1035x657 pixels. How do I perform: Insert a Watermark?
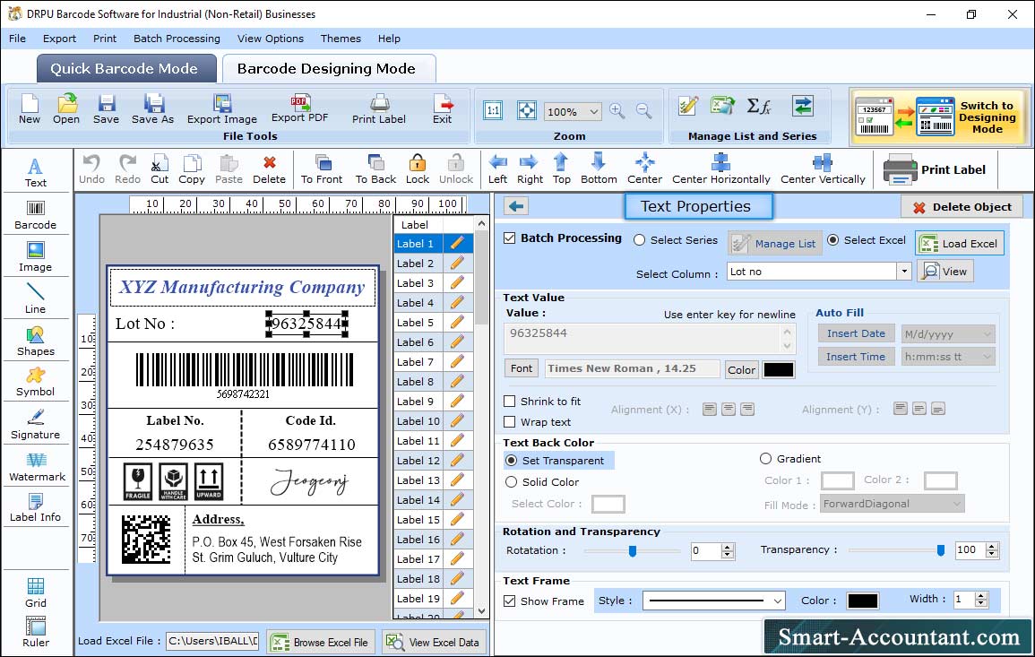pyautogui.click(x=37, y=467)
